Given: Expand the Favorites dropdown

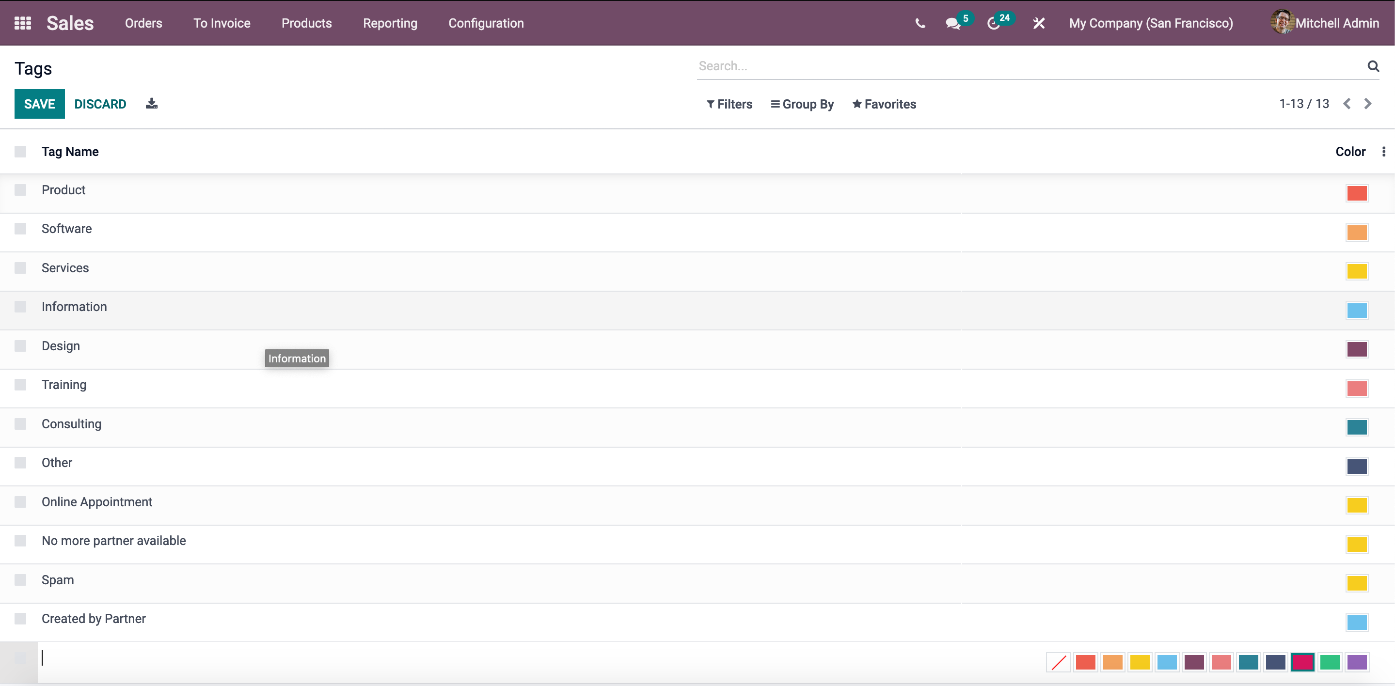Looking at the screenshot, I should click(x=884, y=104).
